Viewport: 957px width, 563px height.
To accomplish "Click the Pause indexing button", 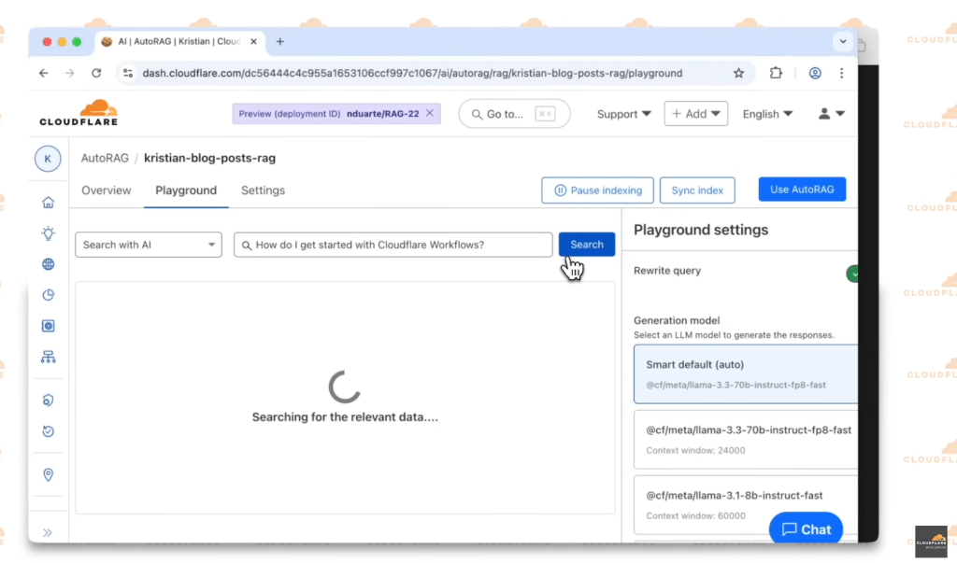I will click(597, 190).
